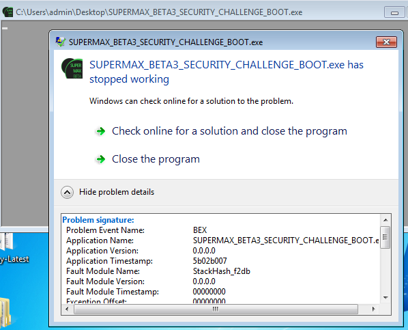Viewport: 408px width, 330px height.
Task: Click green arrow beside Check online option
Action: pyautogui.click(x=101, y=131)
